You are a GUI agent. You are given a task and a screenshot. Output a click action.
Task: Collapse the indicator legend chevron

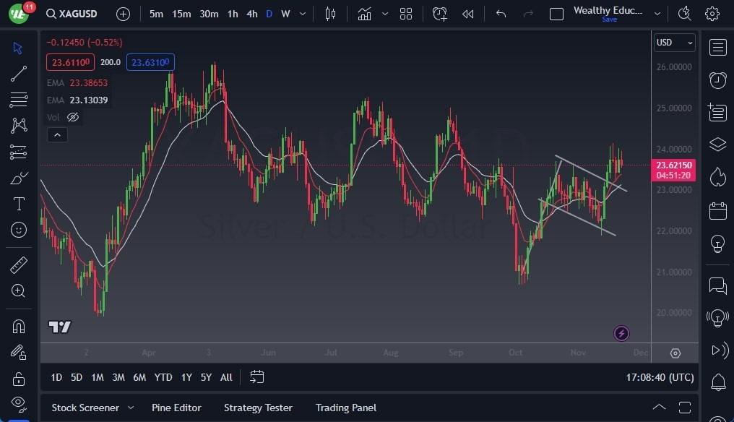(56, 134)
